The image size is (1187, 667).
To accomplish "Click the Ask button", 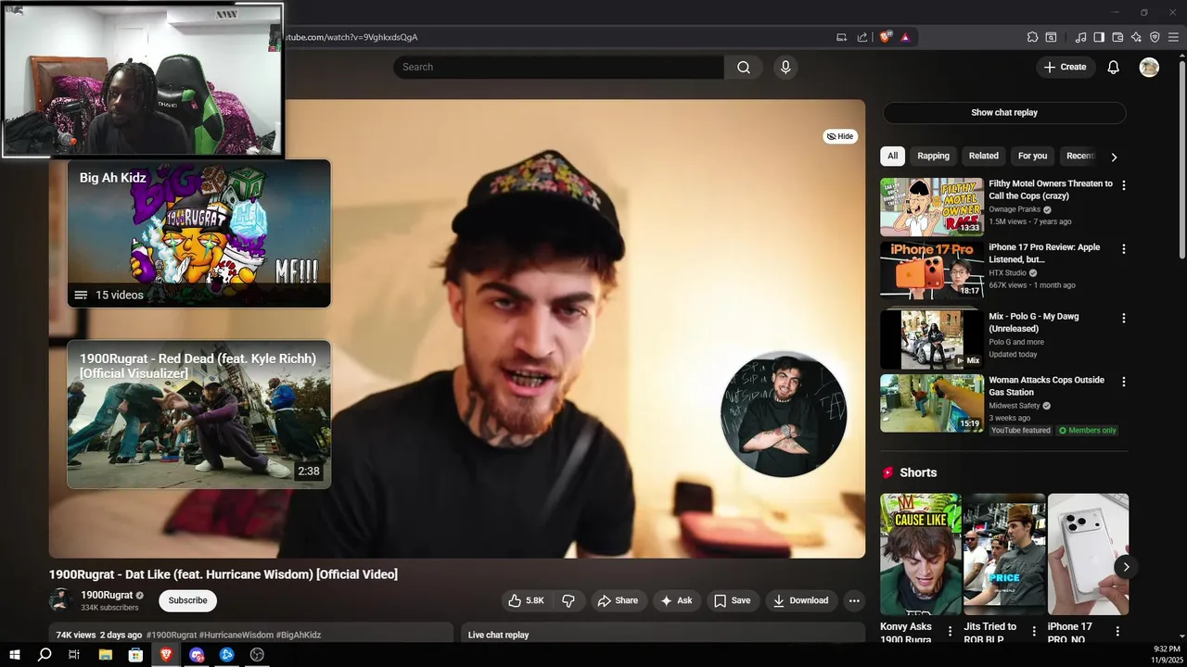I will click(676, 600).
